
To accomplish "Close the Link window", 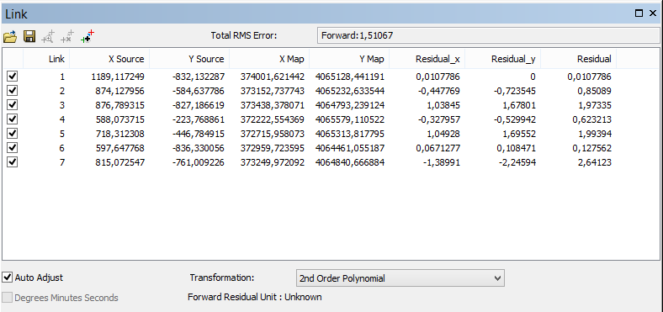I will 652,13.
